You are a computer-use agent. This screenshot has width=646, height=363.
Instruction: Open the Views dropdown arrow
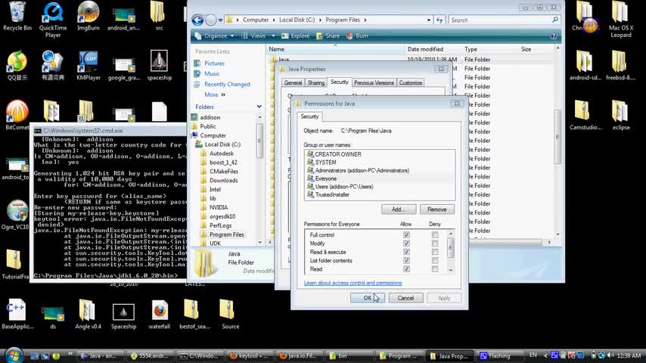point(273,36)
